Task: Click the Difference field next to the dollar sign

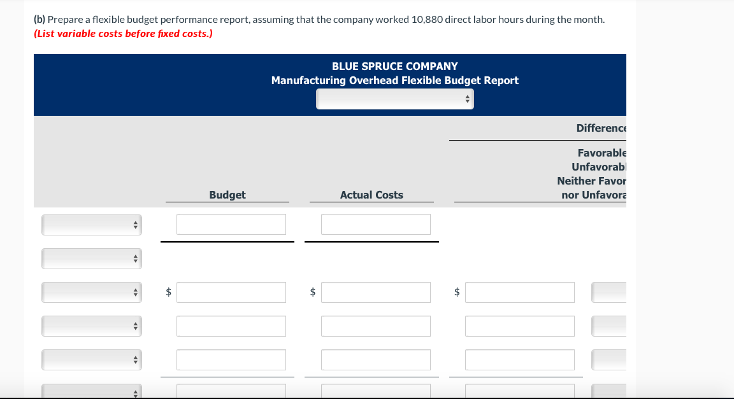Action: click(x=519, y=292)
